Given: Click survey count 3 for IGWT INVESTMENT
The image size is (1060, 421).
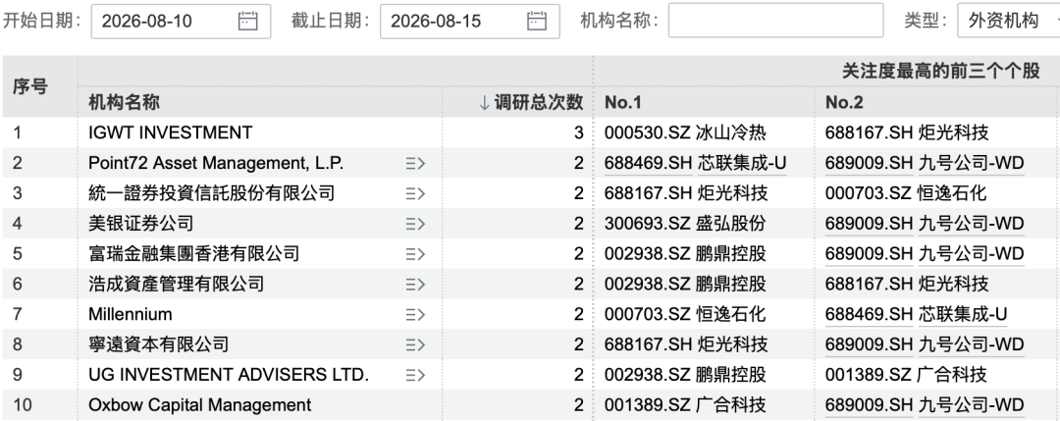Looking at the screenshot, I should click(x=579, y=133).
